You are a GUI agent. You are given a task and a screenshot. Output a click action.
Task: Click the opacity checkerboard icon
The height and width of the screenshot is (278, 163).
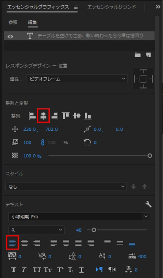coord(15,156)
